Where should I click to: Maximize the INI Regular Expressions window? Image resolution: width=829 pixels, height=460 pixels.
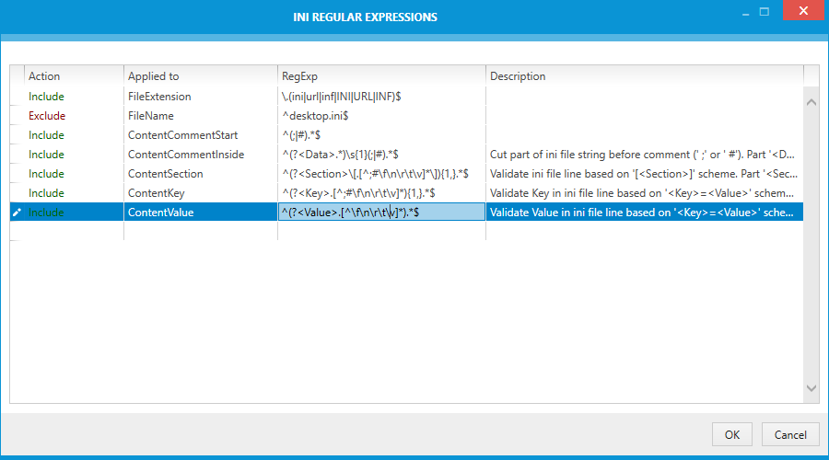coord(764,12)
